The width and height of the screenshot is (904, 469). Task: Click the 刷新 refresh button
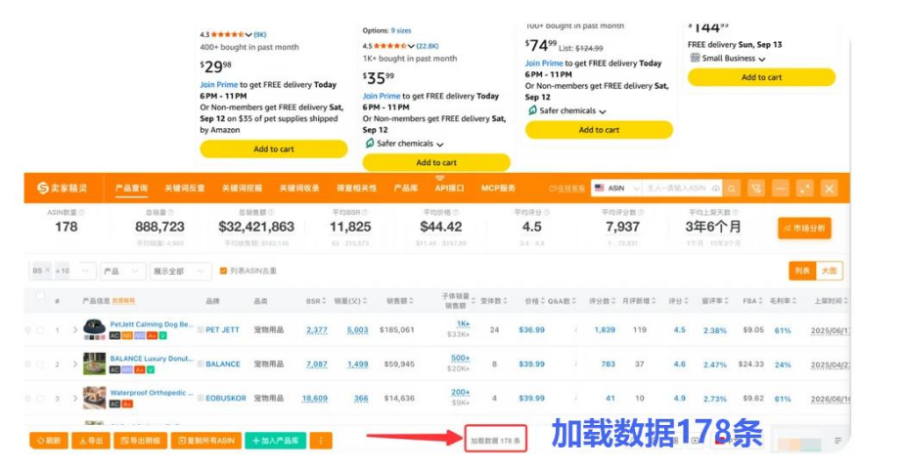pos(49,441)
